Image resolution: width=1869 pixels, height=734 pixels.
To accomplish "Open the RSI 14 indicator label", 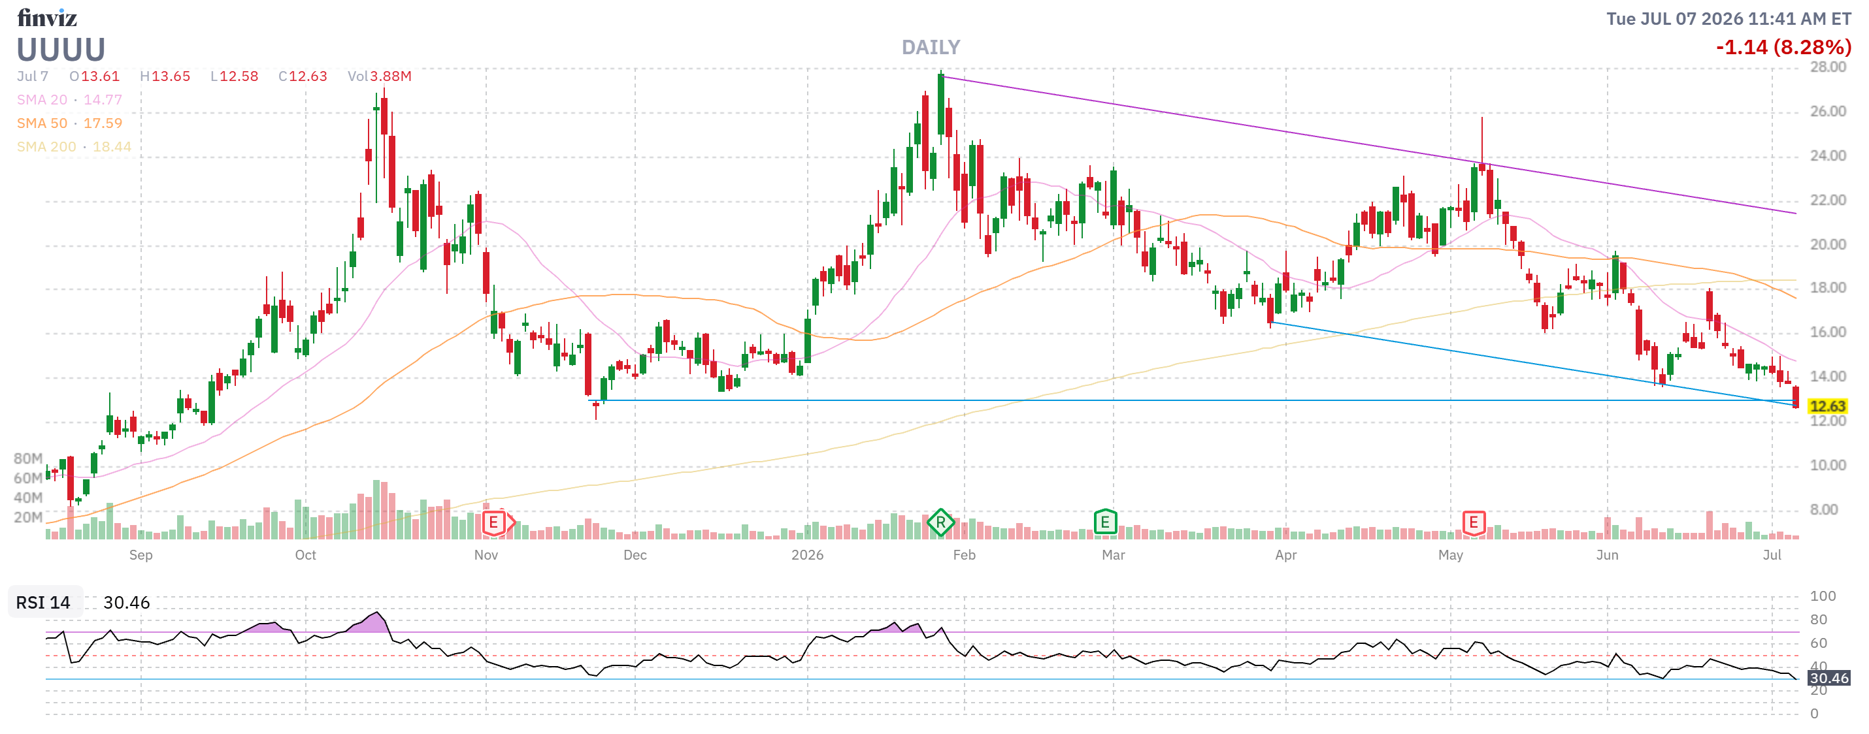I will tap(44, 603).
